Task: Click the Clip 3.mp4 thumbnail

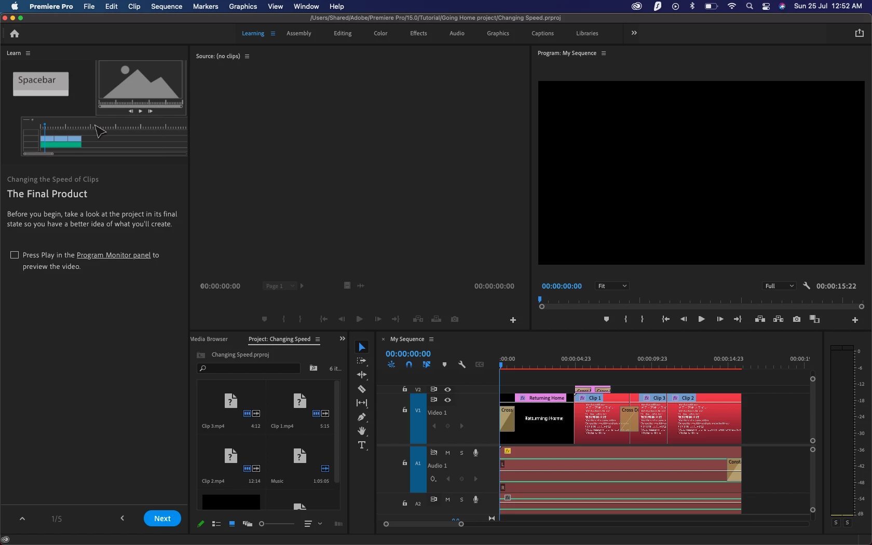Action: (231, 401)
